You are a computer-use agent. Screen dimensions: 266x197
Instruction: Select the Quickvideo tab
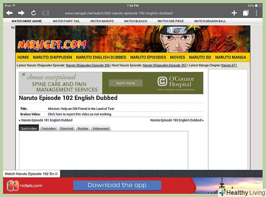[28, 128]
